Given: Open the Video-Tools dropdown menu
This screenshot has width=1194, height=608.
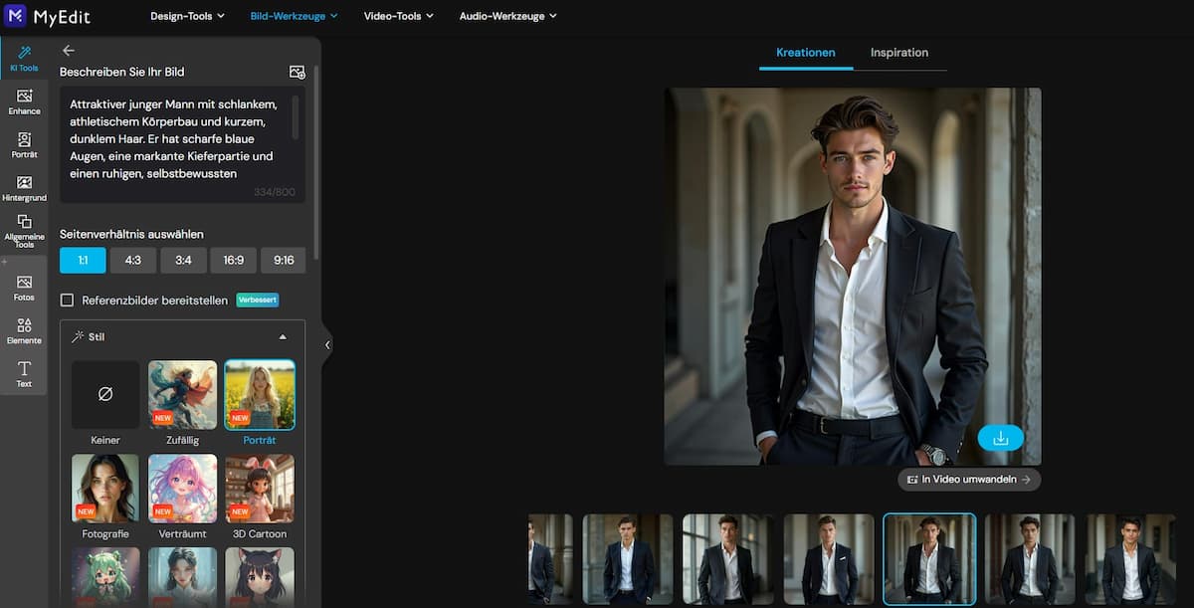Looking at the screenshot, I should (398, 16).
